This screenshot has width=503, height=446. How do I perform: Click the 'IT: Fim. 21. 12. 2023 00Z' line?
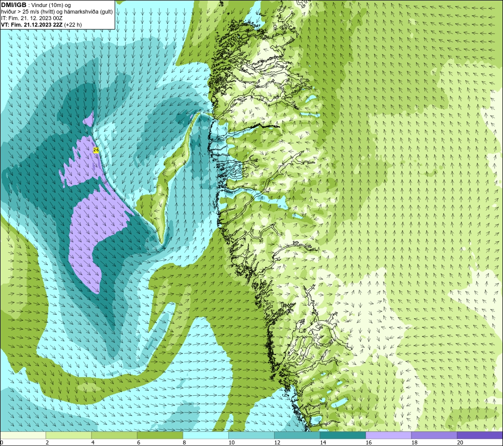pos(32,18)
